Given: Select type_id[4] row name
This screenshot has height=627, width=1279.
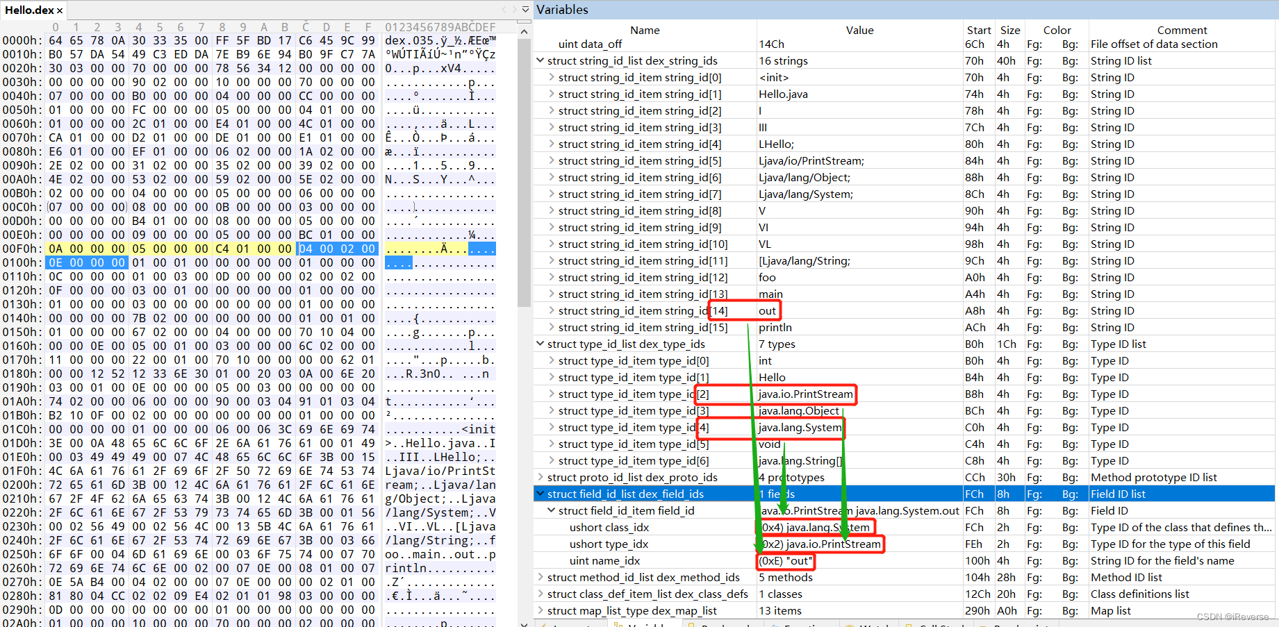Looking at the screenshot, I should 634,427.
